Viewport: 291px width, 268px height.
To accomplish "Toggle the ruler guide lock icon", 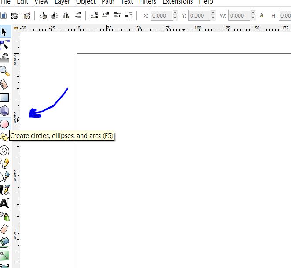I will tap(16, 28).
